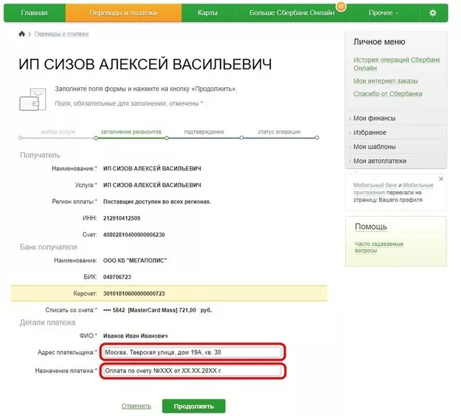The height and width of the screenshot is (416, 461).
Task: Open the Главная tab
Action: coord(34,13)
